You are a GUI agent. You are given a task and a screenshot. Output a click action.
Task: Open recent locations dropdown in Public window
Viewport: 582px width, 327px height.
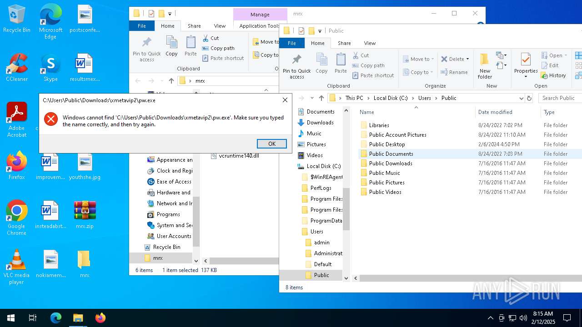(312, 98)
